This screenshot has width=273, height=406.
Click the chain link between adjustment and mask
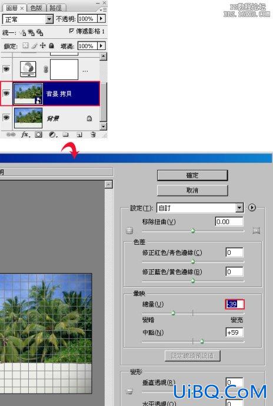pos(45,69)
